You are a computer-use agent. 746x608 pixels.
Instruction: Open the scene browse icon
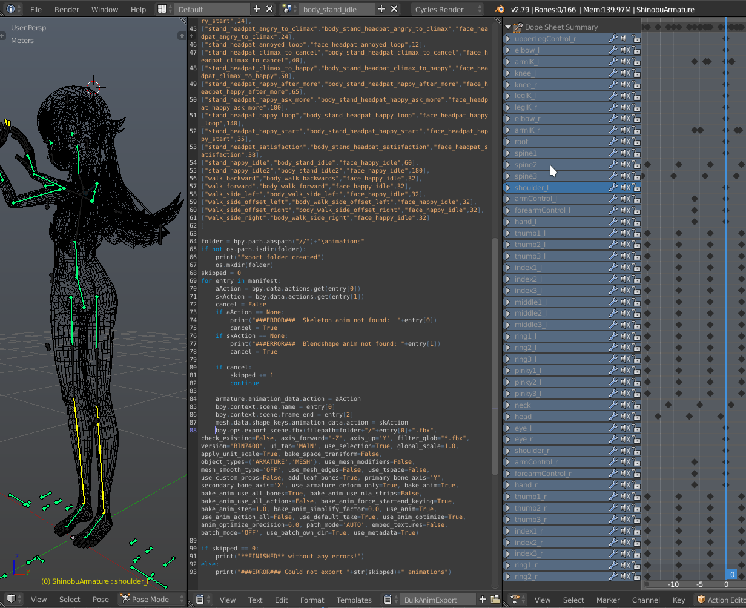tap(289, 9)
